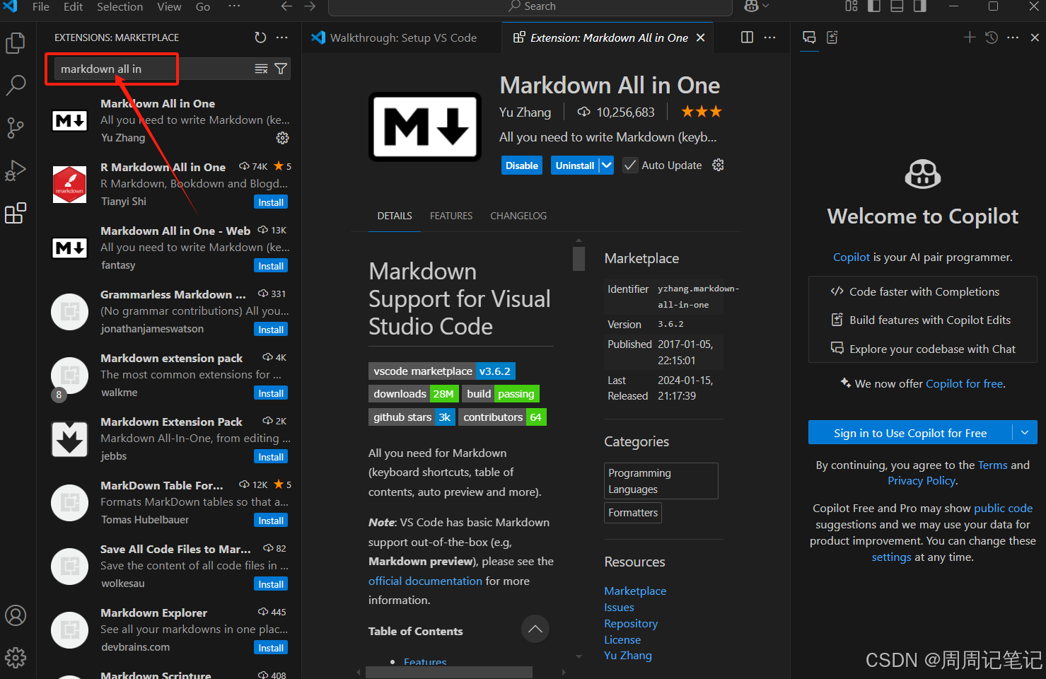The image size is (1046, 679).
Task: Open the Selection menu
Action: pos(120,6)
